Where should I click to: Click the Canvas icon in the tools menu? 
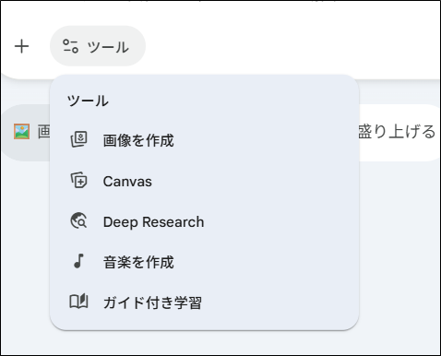[x=78, y=181]
